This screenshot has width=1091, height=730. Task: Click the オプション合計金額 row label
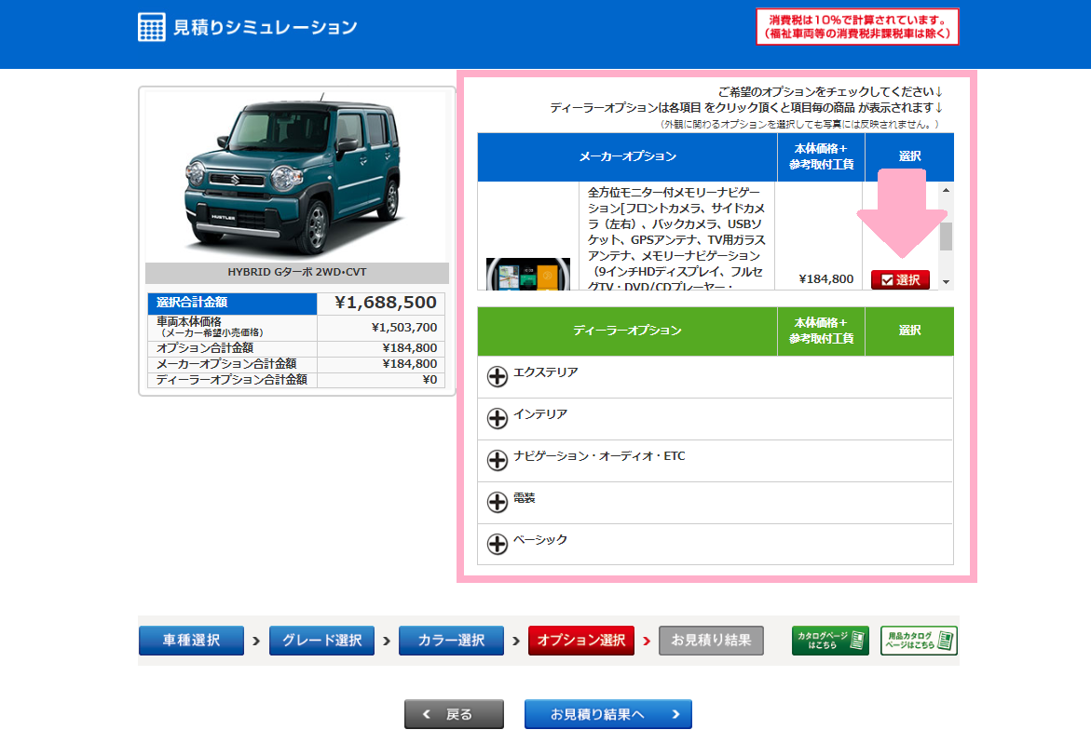coord(205,347)
